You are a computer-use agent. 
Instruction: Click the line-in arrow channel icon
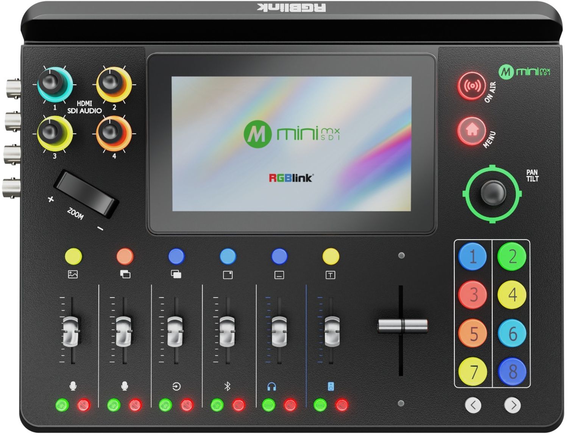[x=176, y=386]
